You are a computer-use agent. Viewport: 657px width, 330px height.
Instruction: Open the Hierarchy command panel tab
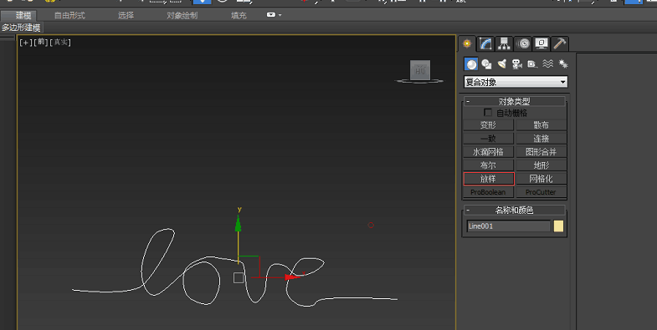click(504, 43)
